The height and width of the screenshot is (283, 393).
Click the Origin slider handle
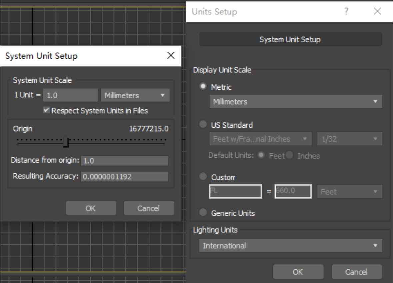click(66, 142)
